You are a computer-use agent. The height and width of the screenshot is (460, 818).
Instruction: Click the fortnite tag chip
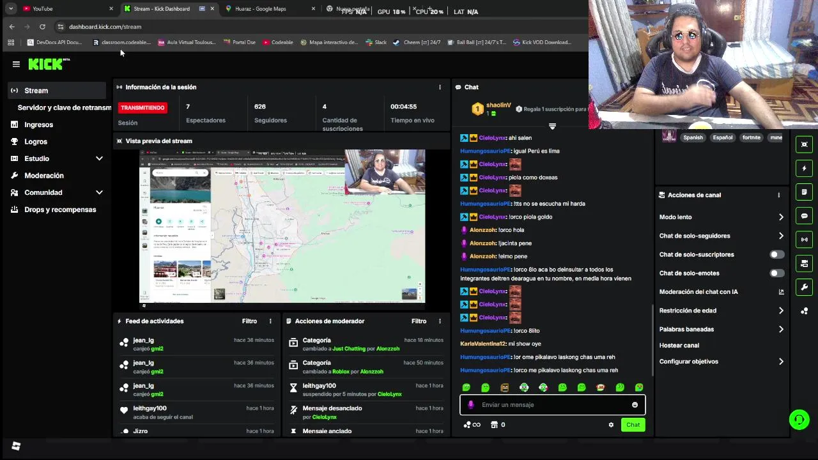tap(751, 137)
